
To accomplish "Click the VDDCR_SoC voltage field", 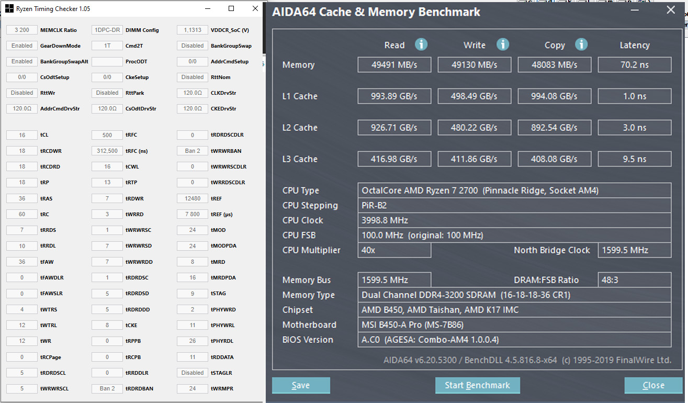I will click(x=193, y=30).
